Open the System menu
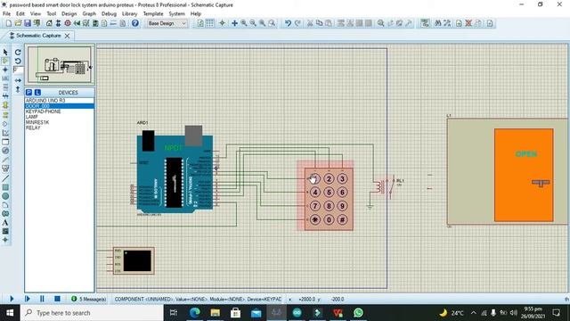This screenshot has width=570, height=321. tap(176, 14)
